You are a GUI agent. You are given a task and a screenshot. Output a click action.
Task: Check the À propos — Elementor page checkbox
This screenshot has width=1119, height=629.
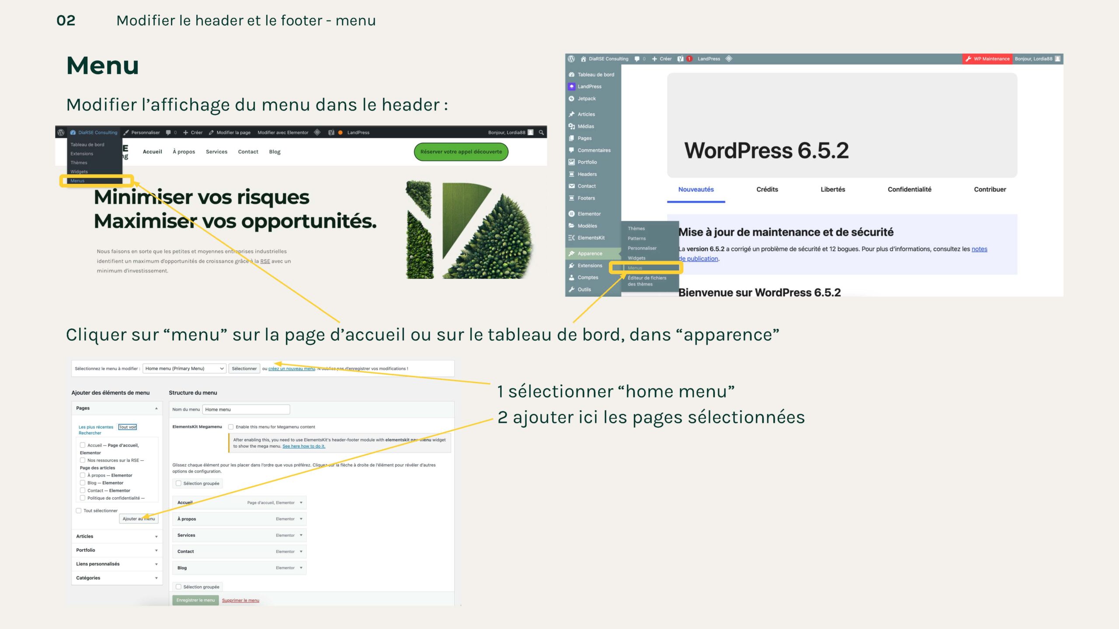[83, 475]
